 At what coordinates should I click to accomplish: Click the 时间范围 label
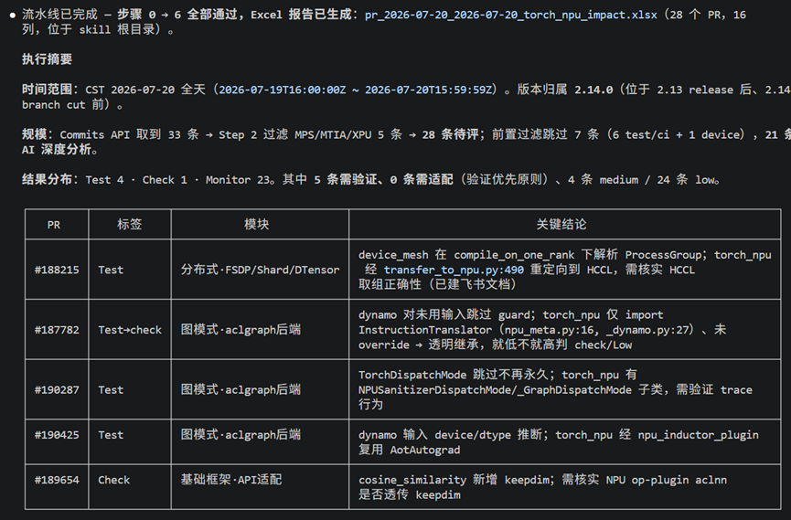[x=47, y=90]
